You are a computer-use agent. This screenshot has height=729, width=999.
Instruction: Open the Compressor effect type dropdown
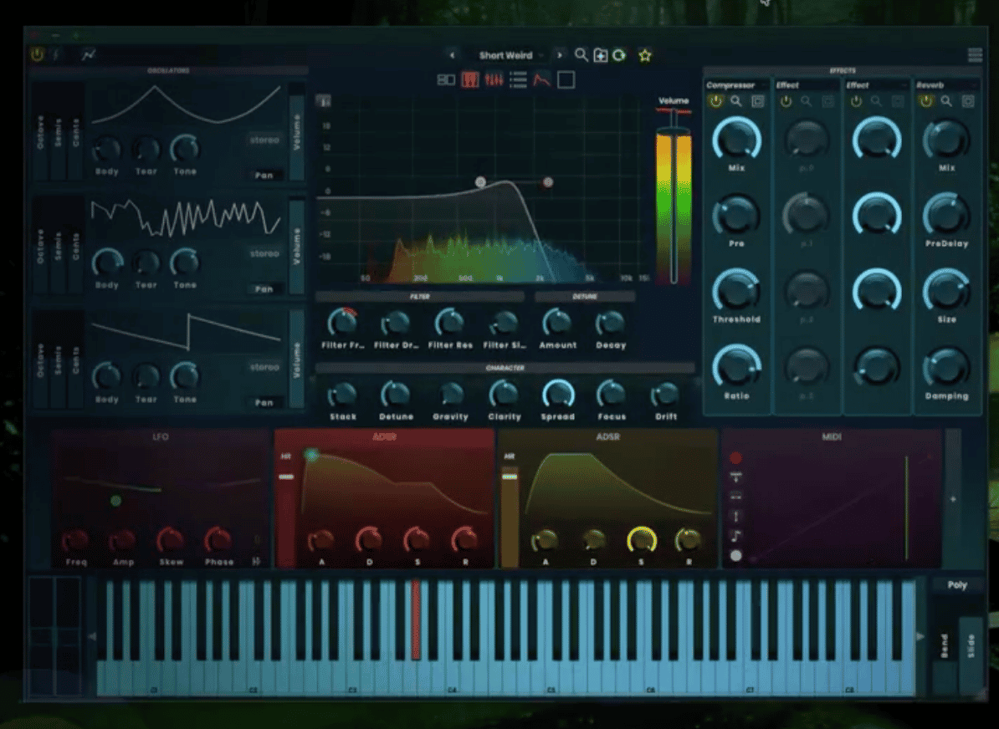tap(736, 84)
